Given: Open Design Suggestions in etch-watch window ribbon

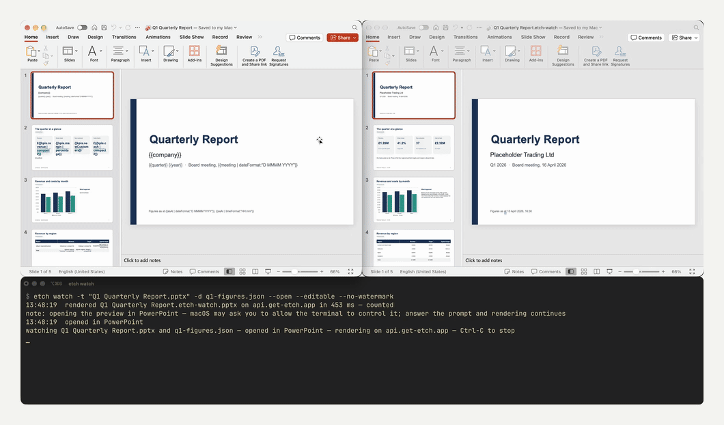Looking at the screenshot, I should (563, 56).
